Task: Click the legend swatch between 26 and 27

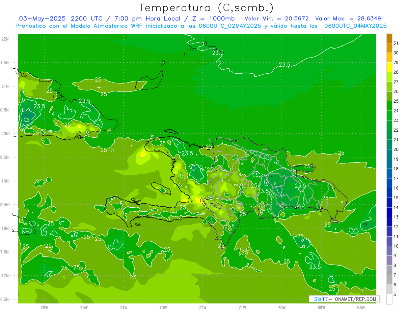Action: coord(389,86)
